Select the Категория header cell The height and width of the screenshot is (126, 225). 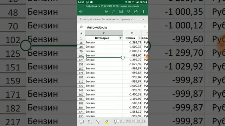[x=104, y=38]
